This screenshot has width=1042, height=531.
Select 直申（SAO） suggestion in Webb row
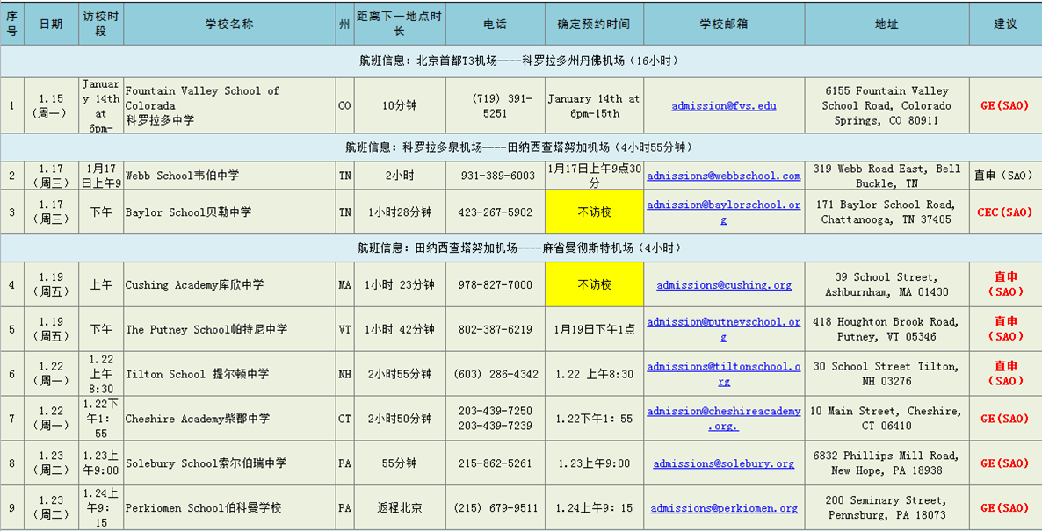1005,176
